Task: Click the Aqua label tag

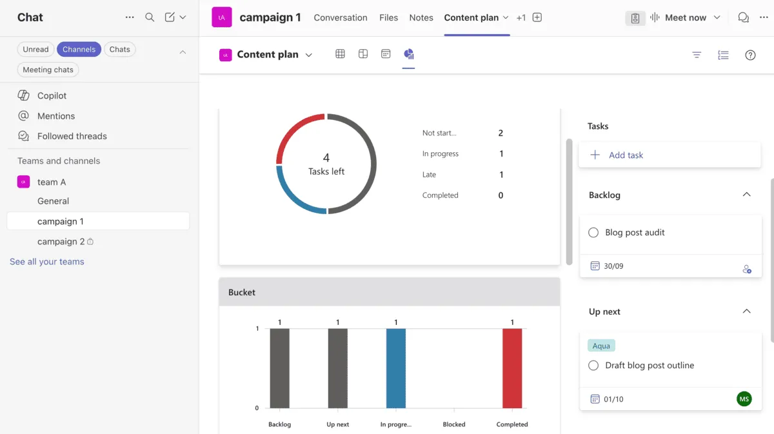Action: pos(601,346)
